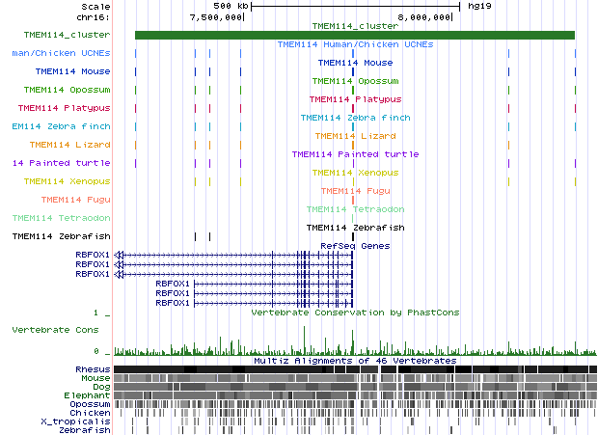Image resolution: width=598 pixels, height=435 pixels.
Task: Open the RefSeq Genes track title
Action: (354, 246)
